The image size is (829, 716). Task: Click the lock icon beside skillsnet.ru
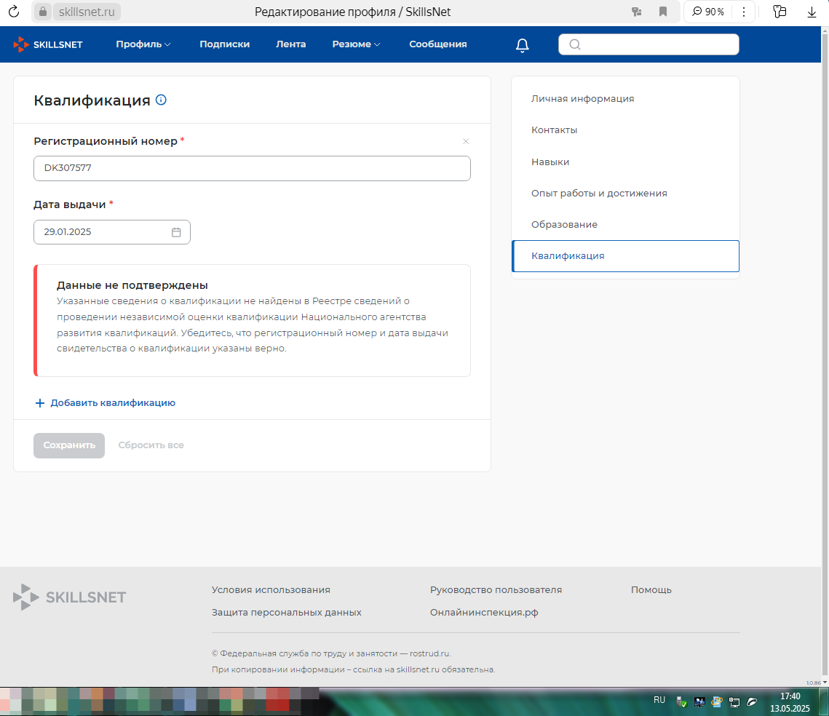[43, 12]
